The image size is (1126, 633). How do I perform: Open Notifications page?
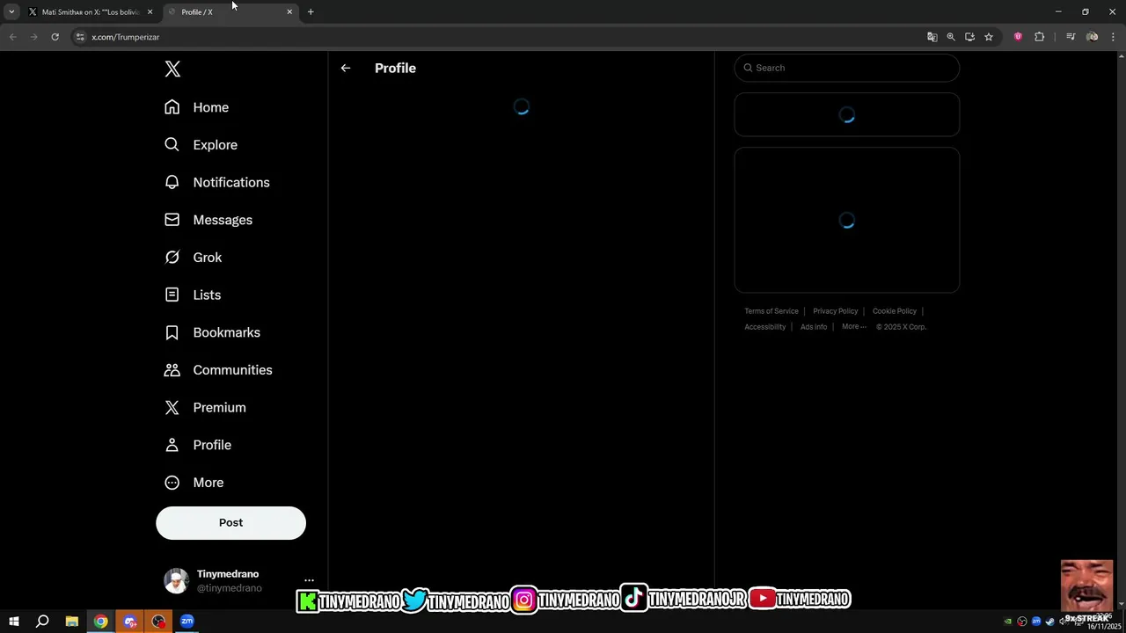click(217, 182)
